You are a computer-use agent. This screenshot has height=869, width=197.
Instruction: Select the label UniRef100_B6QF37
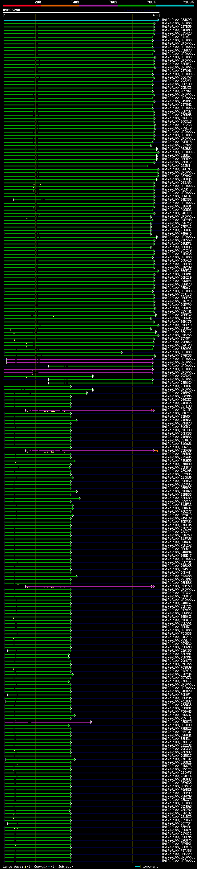(x=177, y=271)
